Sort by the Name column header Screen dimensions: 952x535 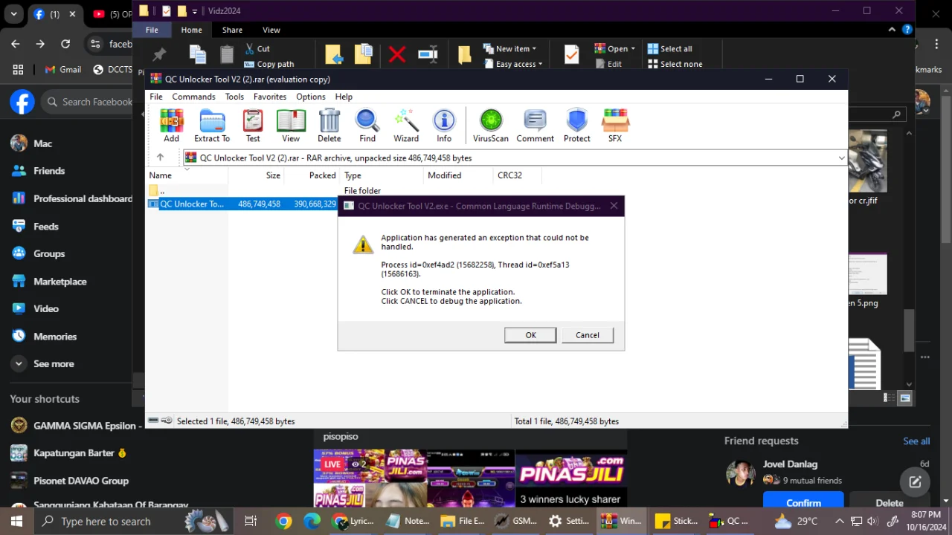tap(186, 175)
